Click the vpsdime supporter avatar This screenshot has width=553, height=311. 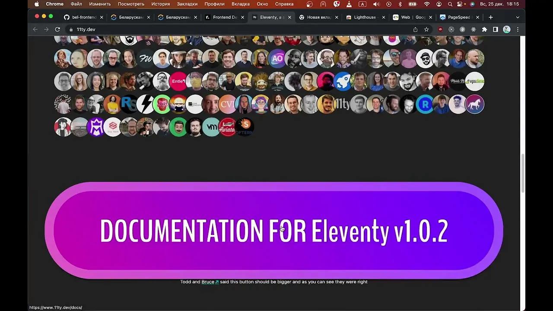pyautogui.click(x=474, y=81)
